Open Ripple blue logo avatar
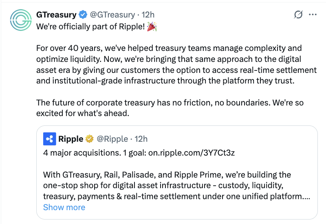 click(49, 139)
